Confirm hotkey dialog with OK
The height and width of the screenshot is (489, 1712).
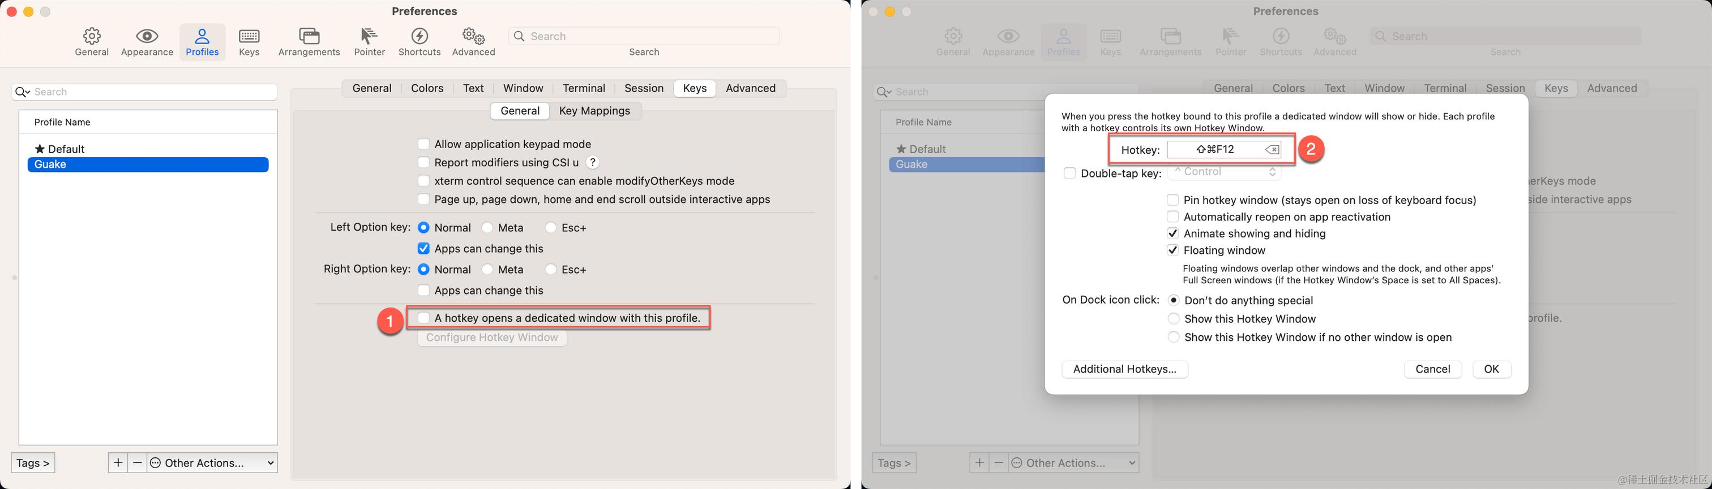(x=1491, y=370)
